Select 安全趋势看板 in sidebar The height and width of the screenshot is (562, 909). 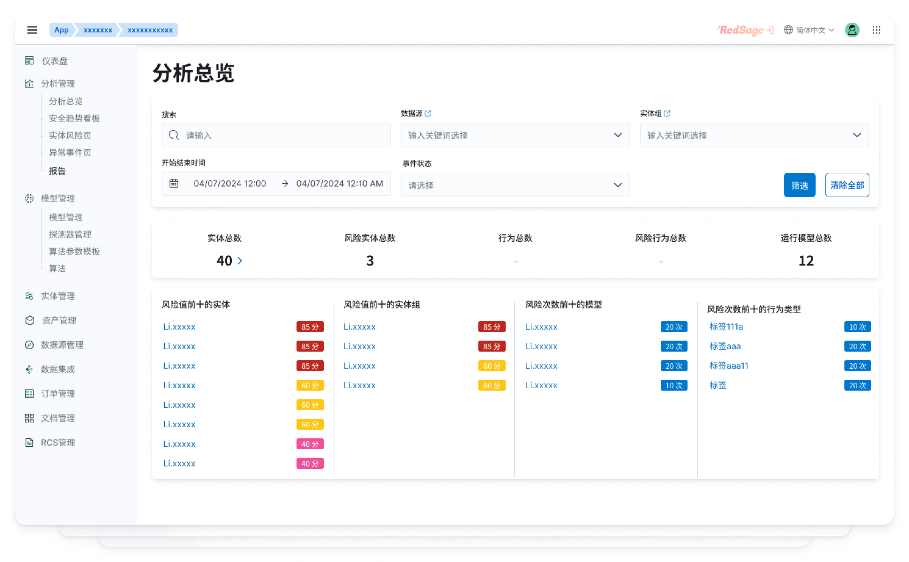click(x=74, y=118)
